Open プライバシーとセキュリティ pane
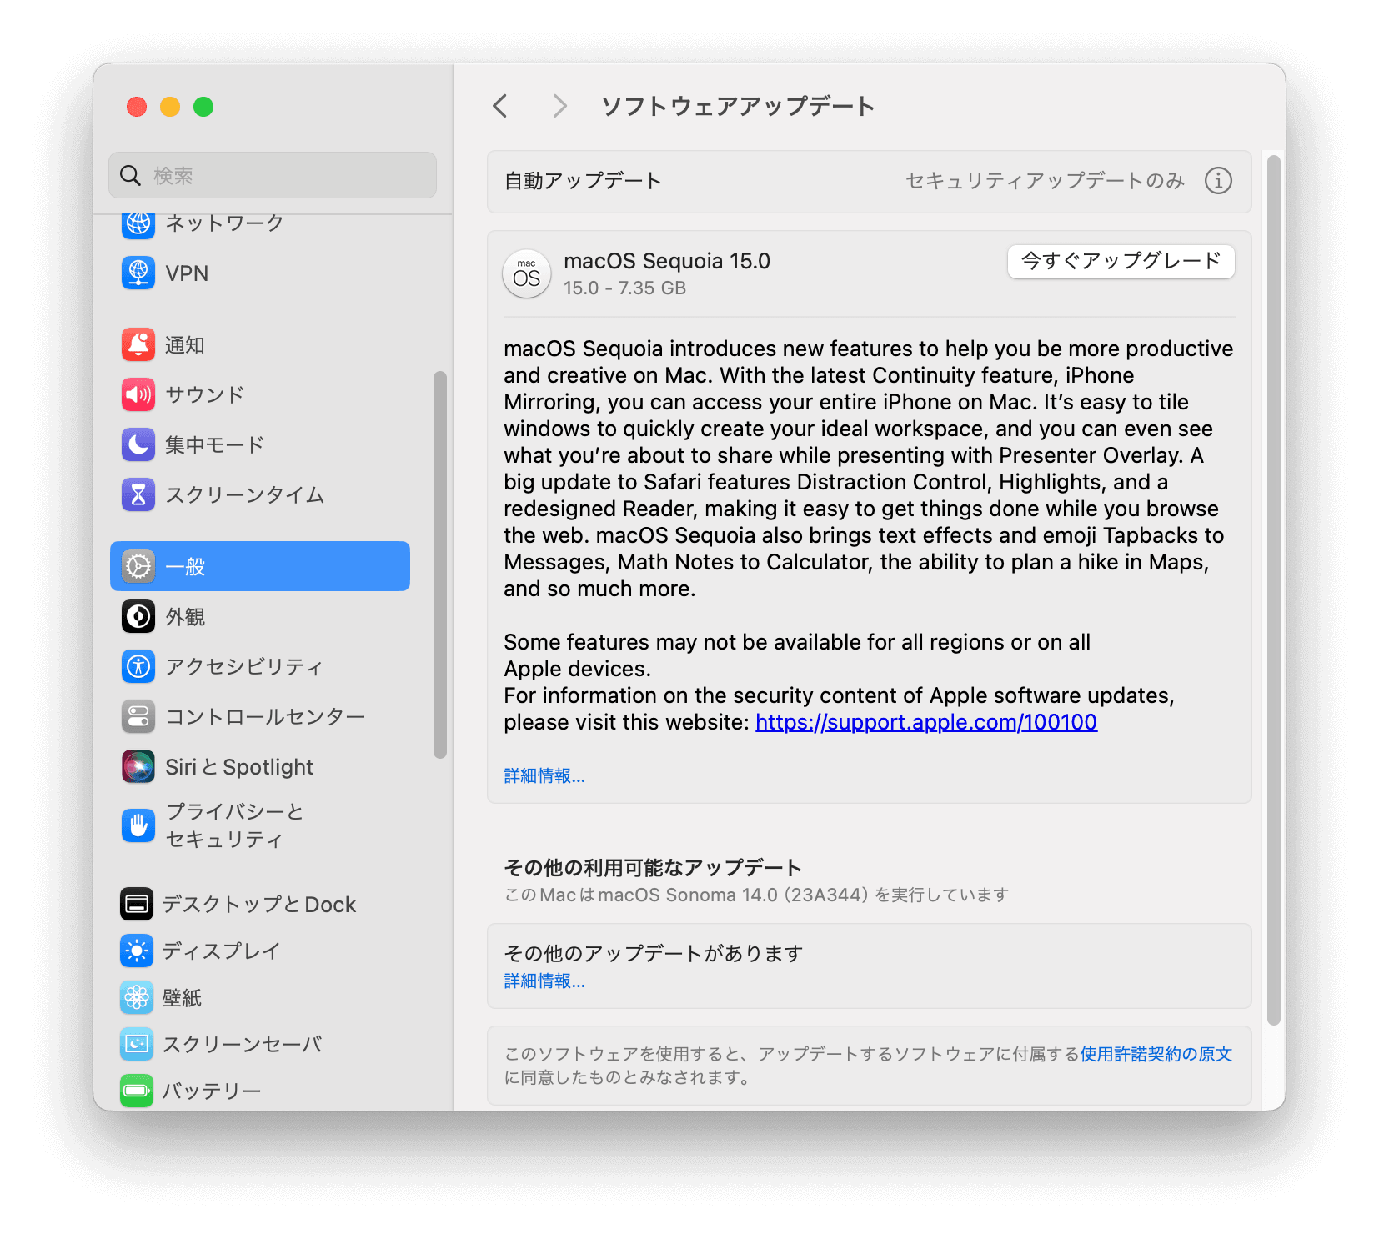This screenshot has width=1379, height=1234. coord(260,825)
